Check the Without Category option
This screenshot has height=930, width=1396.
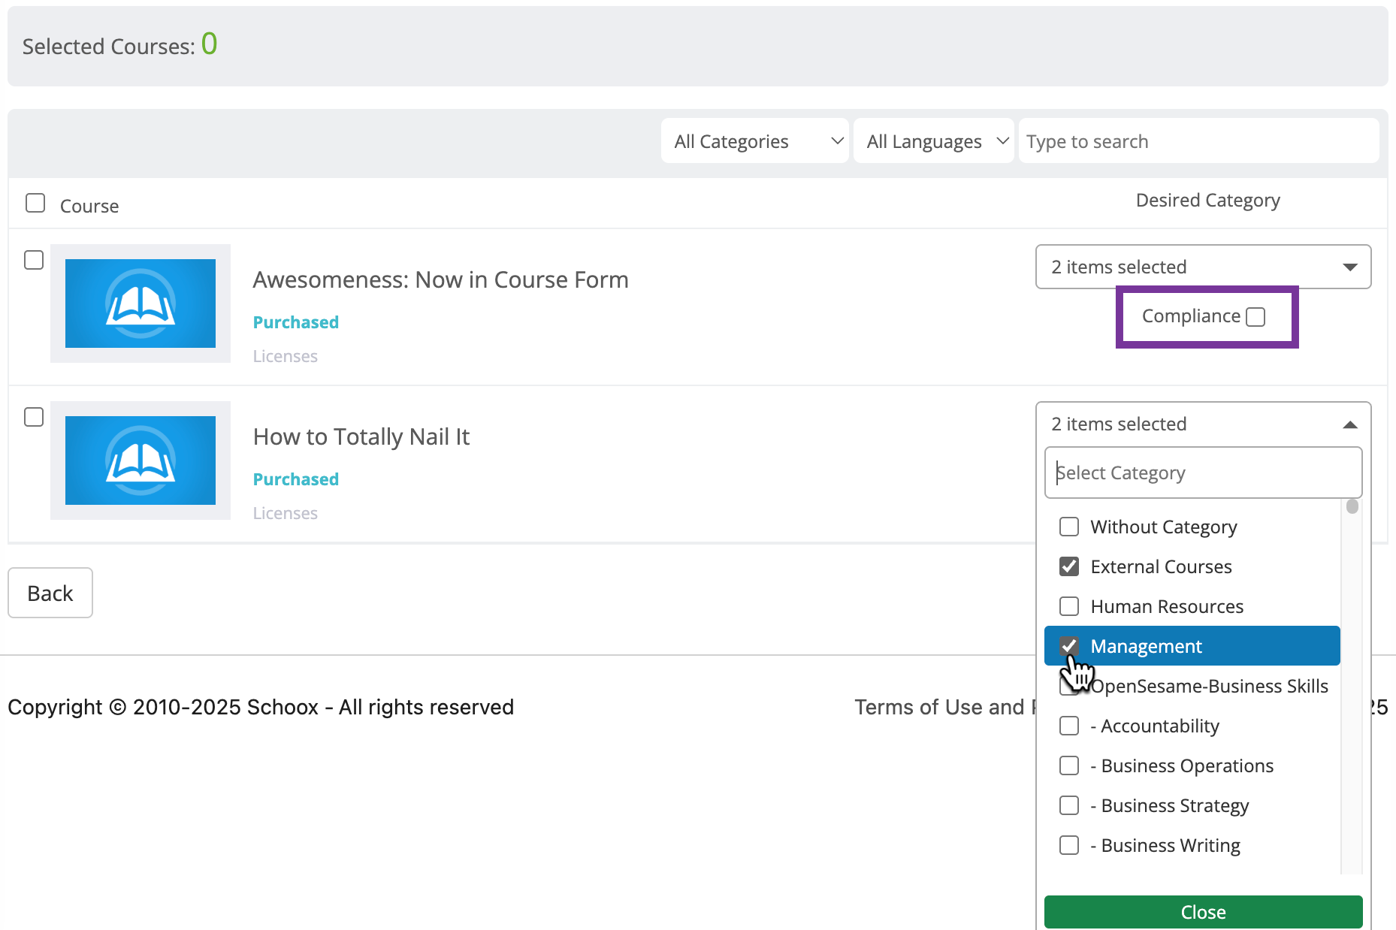point(1069,527)
